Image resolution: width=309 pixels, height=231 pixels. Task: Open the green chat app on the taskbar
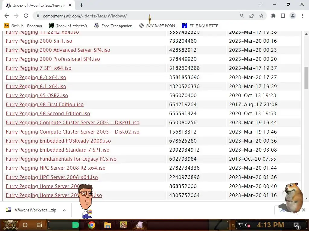point(76,225)
